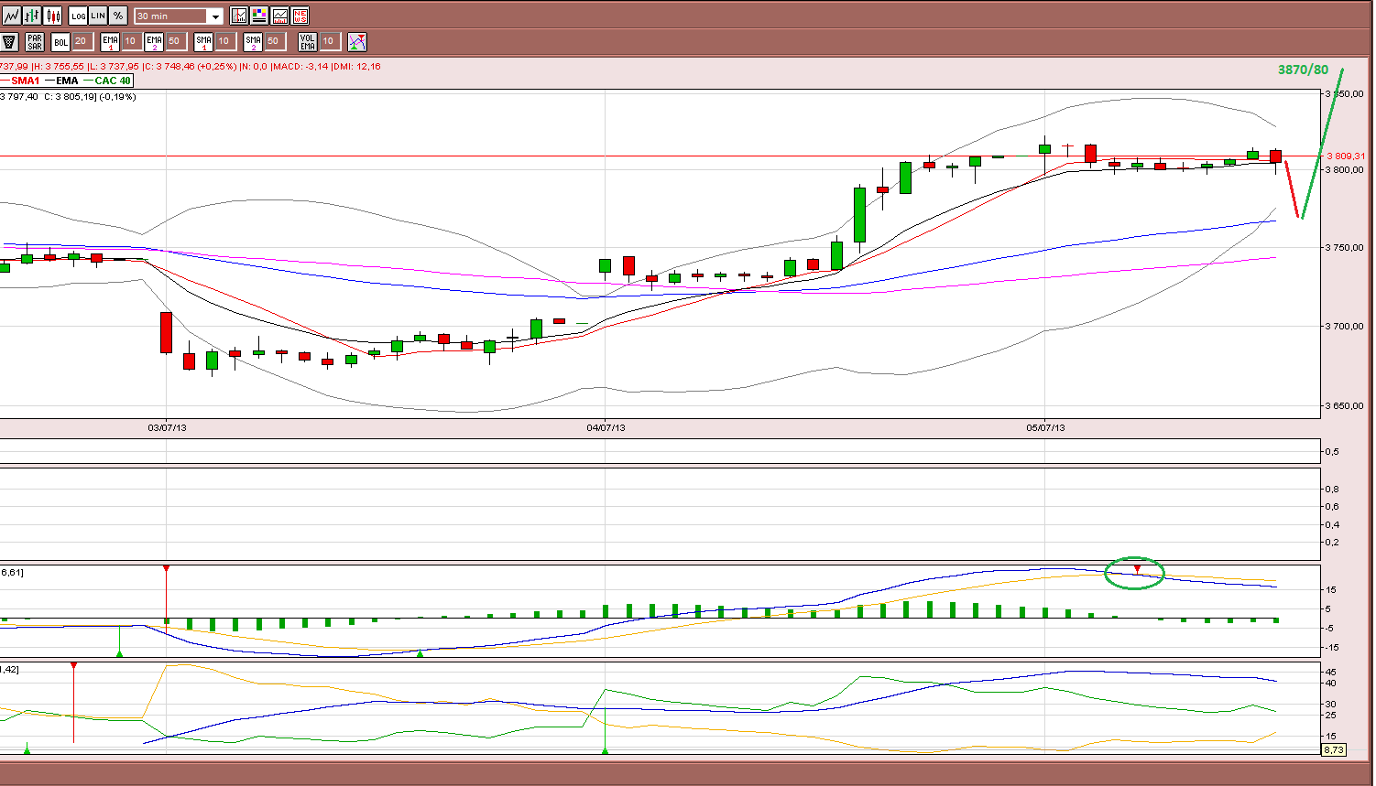Switch to LOG price scale
The height and width of the screenshot is (786, 1376).
(x=79, y=16)
